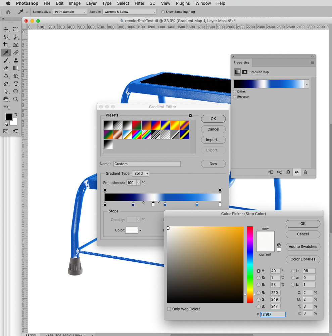The image size is (332, 336).
Task: Enable the Reverse checkbox
Action: pyautogui.click(x=234, y=97)
